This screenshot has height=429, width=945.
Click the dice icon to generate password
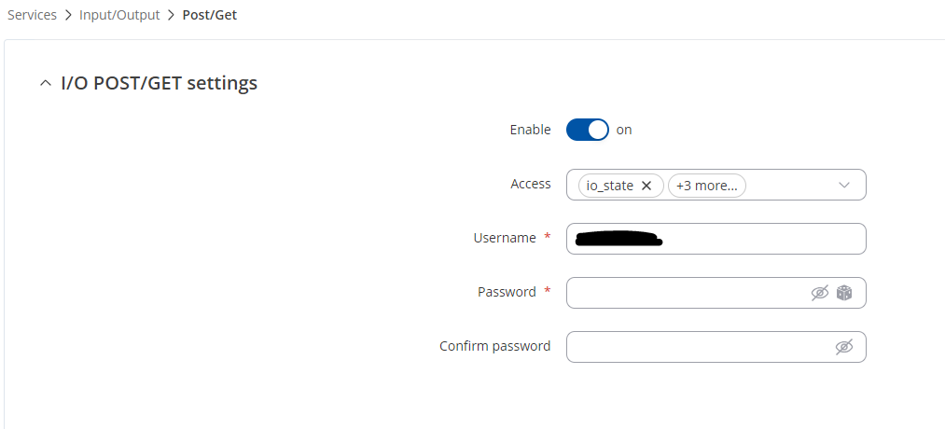844,293
